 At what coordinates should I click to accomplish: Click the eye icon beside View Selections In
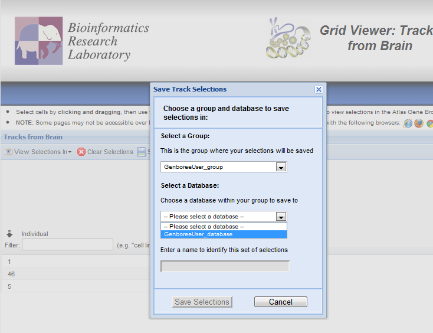tap(9, 152)
